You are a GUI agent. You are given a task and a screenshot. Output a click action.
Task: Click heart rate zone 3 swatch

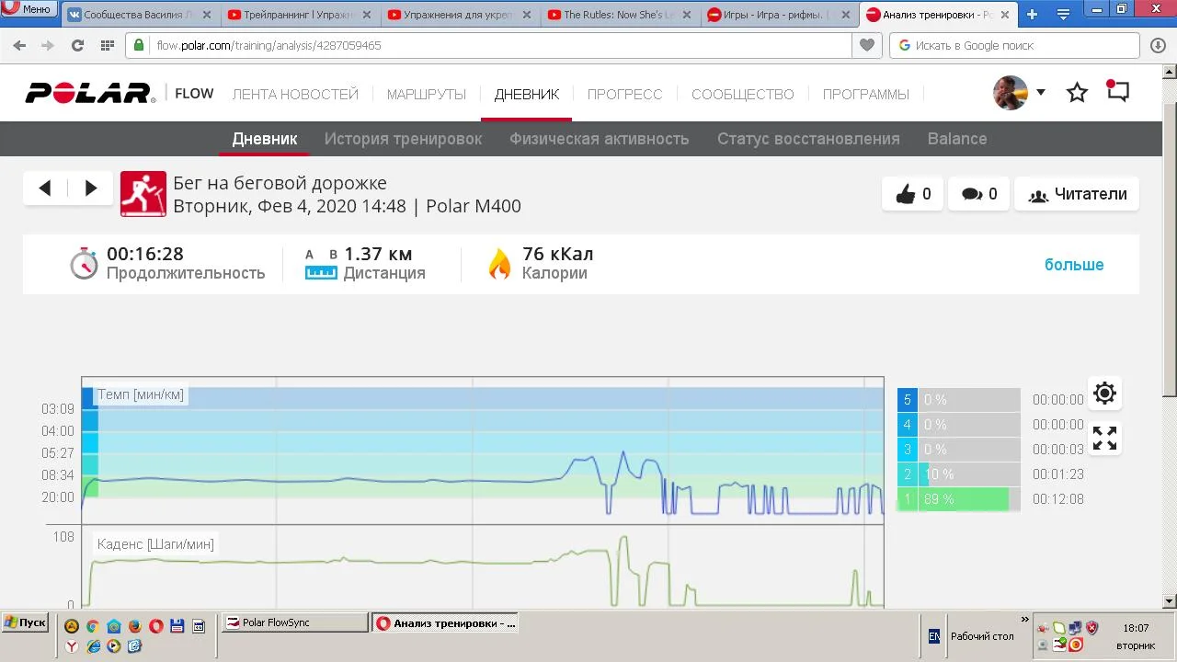908,450
